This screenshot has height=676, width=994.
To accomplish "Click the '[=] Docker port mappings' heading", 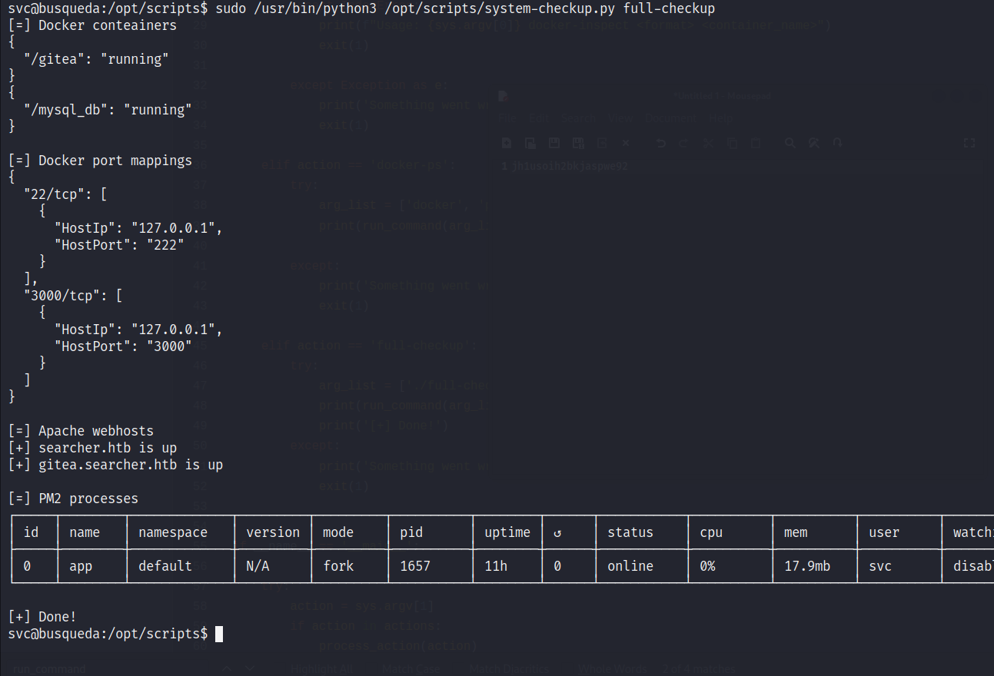I will tap(100, 161).
